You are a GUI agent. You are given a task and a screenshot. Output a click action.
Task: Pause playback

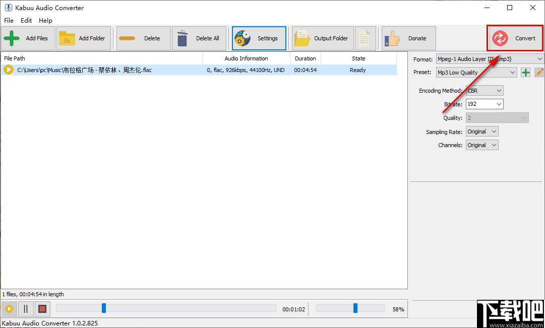coord(26,309)
